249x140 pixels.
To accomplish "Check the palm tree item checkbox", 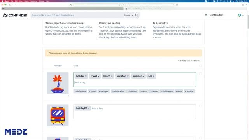I will coord(201,74).
